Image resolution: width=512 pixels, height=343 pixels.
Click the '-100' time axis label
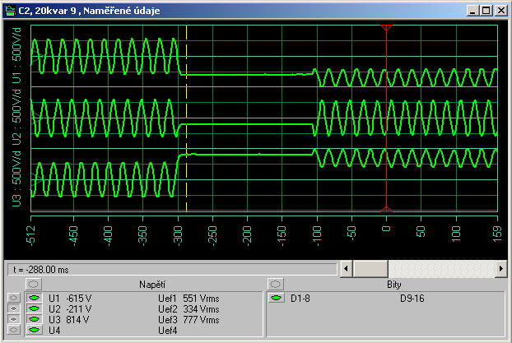317,235
